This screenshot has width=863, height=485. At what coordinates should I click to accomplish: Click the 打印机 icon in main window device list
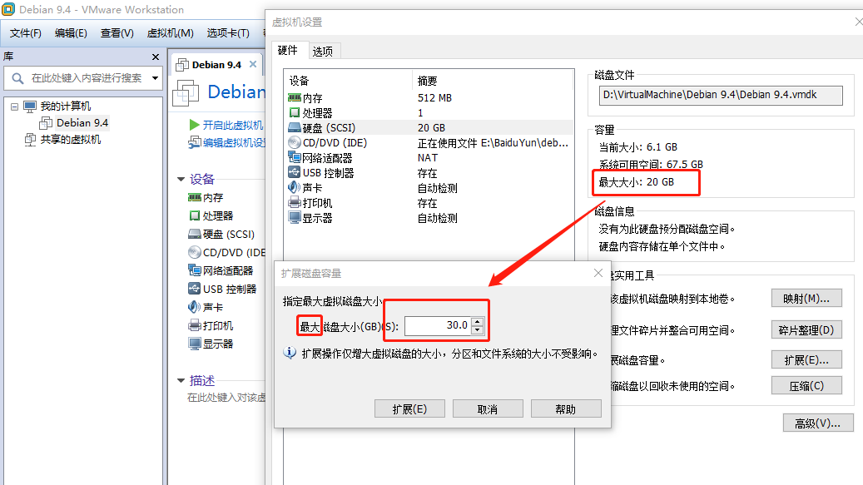194,325
